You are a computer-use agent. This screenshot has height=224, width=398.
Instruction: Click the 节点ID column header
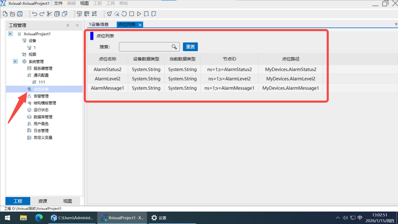point(229,59)
